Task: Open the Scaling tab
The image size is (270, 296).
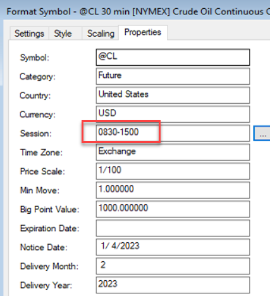Action: coord(101,34)
